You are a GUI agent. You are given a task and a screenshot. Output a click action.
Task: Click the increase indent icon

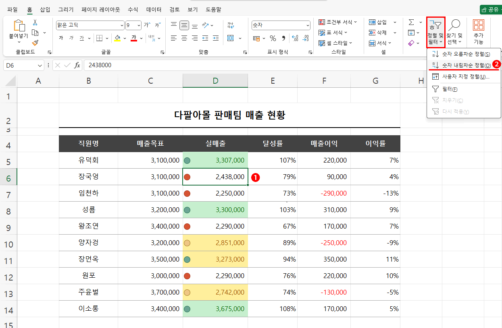pos(215,38)
